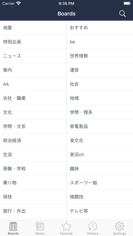Open the History clock tab
133x236 pixels.
tap(93, 227)
